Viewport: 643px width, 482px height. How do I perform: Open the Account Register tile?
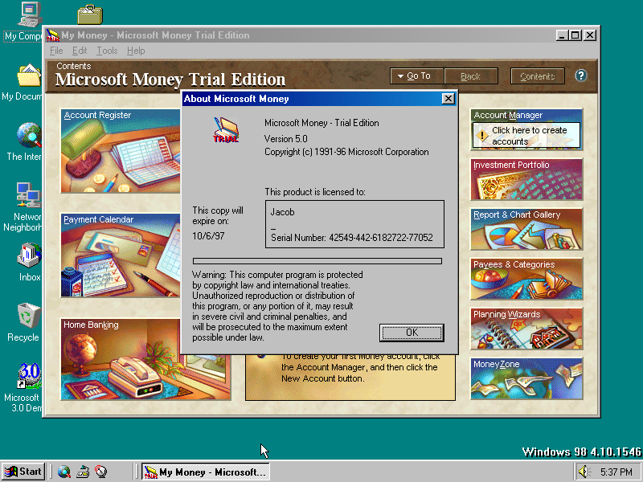click(120, 151)
